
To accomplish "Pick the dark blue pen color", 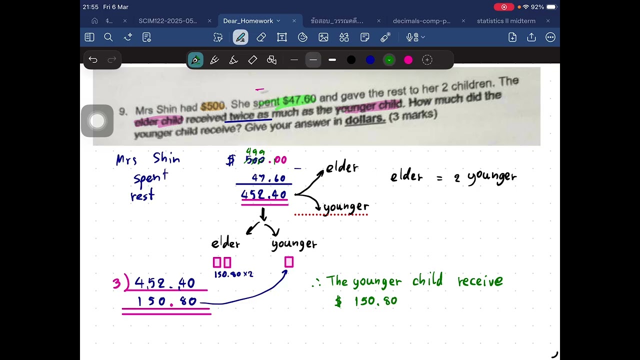I will [370, 60].
